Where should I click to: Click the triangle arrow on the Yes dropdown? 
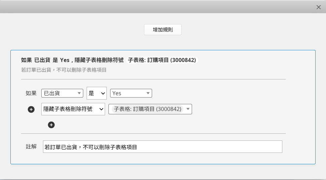coord(148,93)
